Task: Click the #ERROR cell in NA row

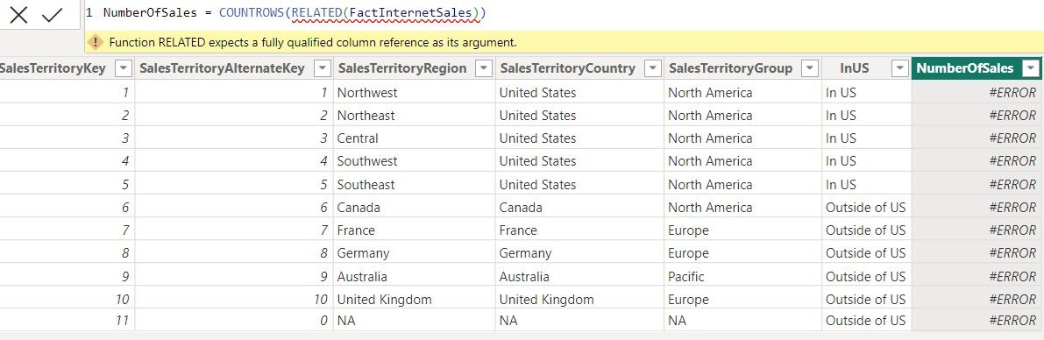Action: pyautogui.click(x=977, y=320)
